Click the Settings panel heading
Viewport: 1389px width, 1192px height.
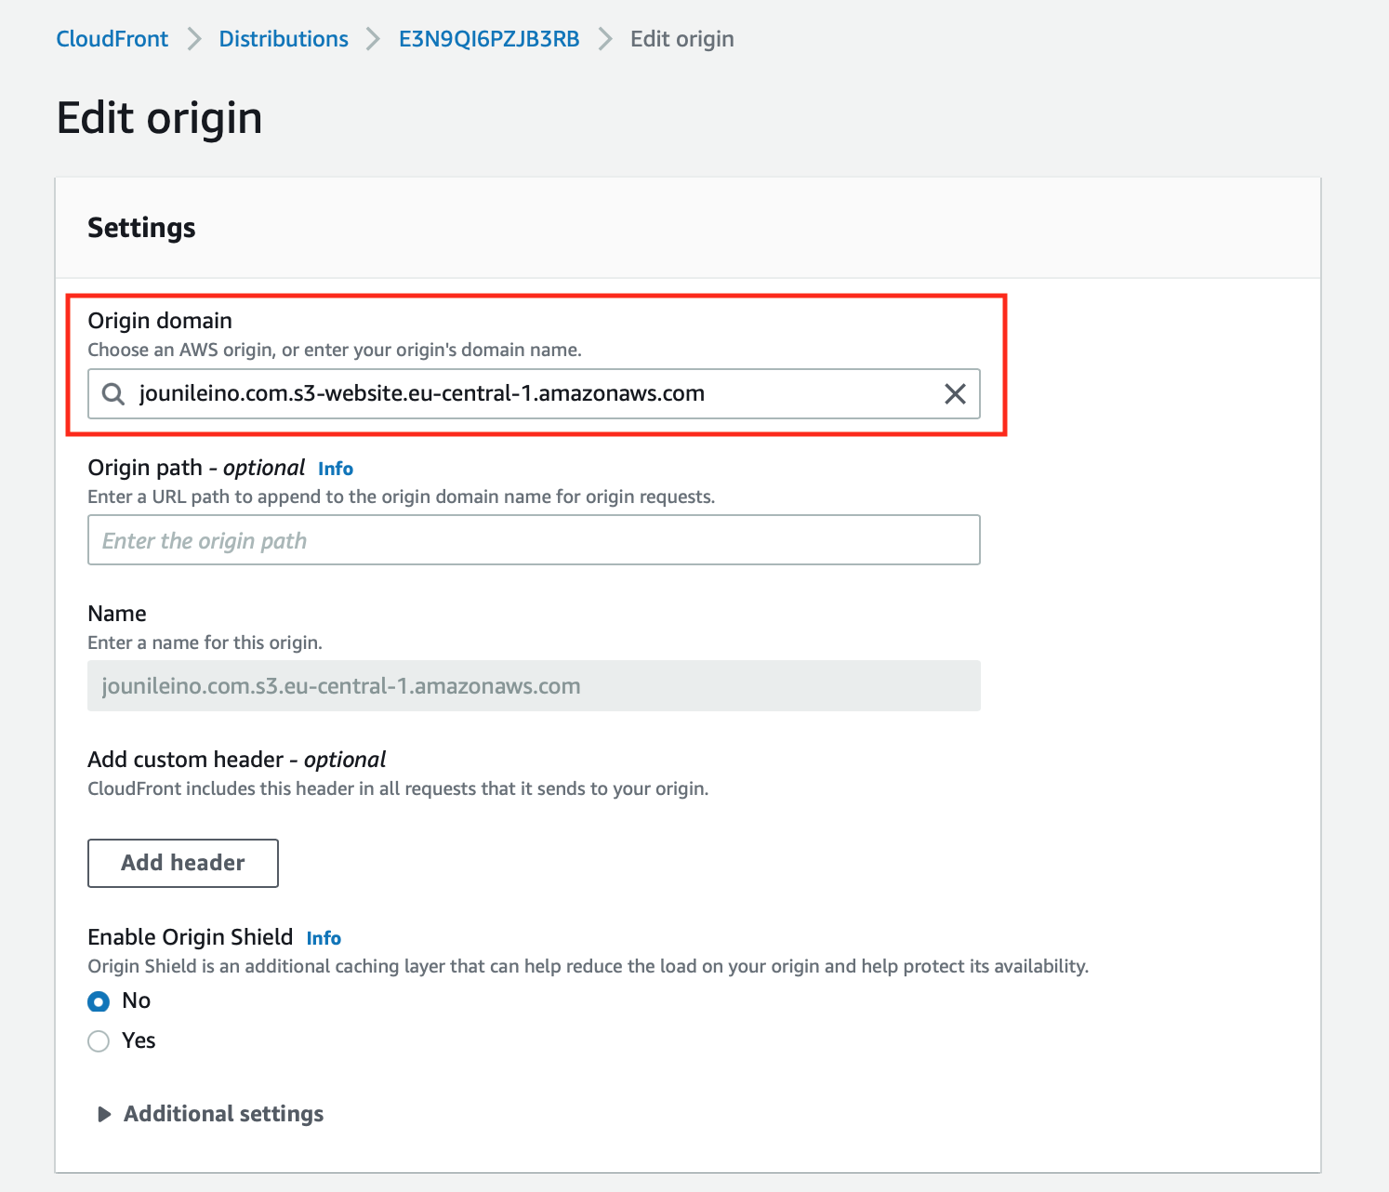(x=141, y=228)
